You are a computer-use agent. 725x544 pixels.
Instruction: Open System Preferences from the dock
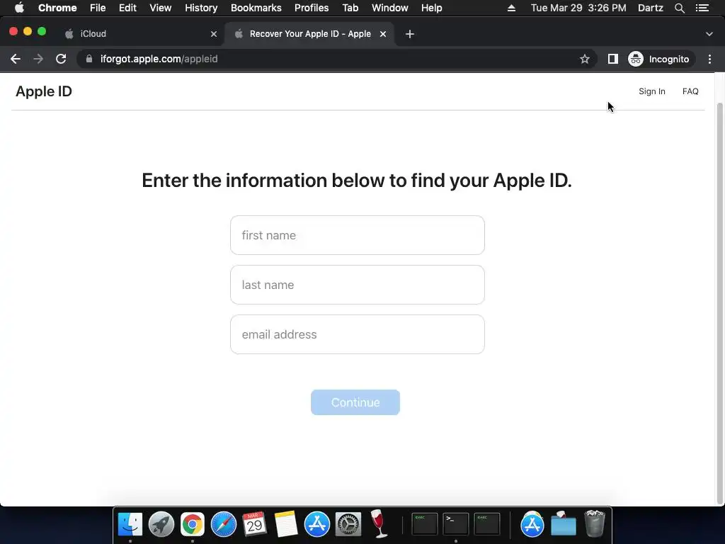point(348,524)
